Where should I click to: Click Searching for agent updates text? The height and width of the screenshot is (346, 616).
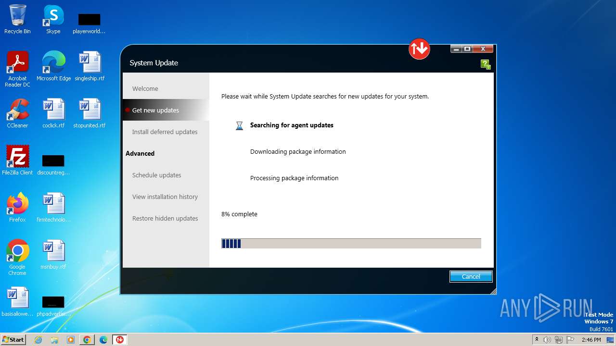pyautogui.click(x=292, y=125)
